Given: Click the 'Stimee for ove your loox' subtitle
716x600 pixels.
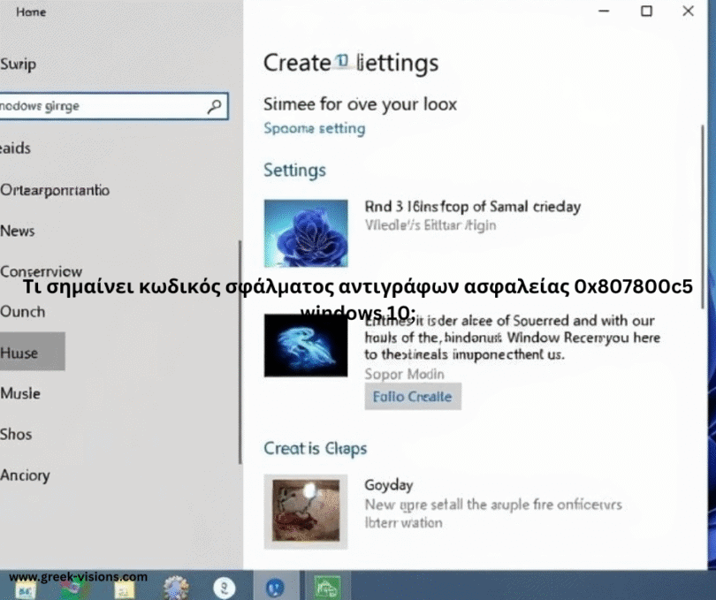Looking at the screenshot, I should point(361,104).
